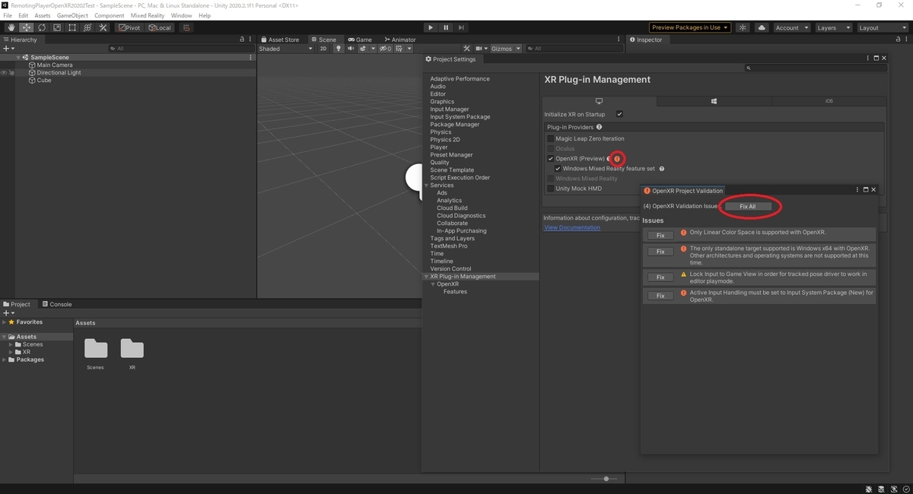
Task: Disable the OpenXR (Preview) checkbox
Action: [550, 158]
